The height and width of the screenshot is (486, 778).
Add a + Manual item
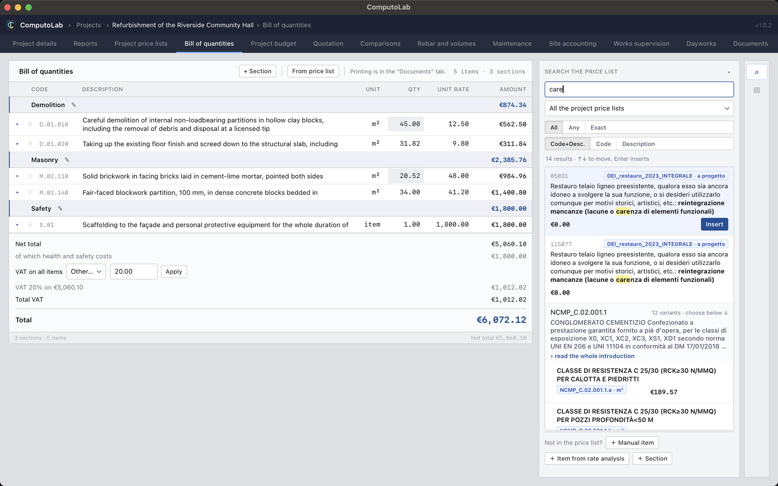pos(632,443)
